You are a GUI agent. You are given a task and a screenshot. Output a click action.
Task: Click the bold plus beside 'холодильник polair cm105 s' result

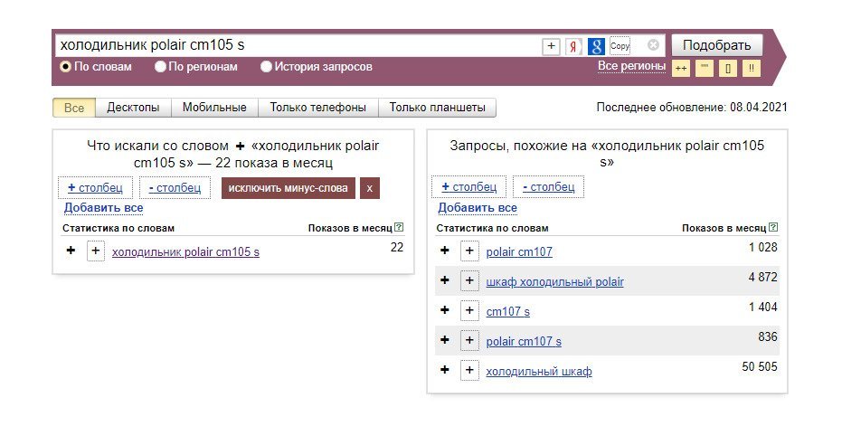[71, 251]
